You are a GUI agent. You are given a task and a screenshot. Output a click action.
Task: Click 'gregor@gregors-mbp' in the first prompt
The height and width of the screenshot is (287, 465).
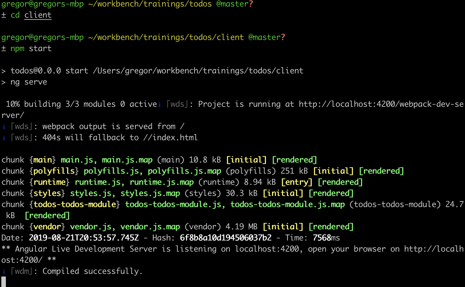pos(43,4)
